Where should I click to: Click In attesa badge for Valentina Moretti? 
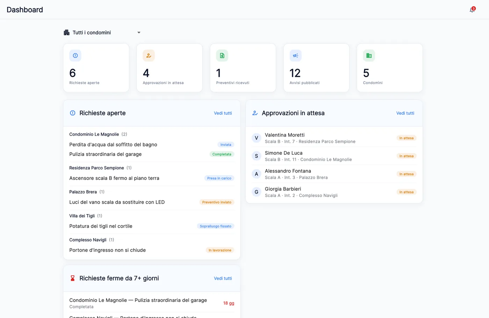pos(406,138)
